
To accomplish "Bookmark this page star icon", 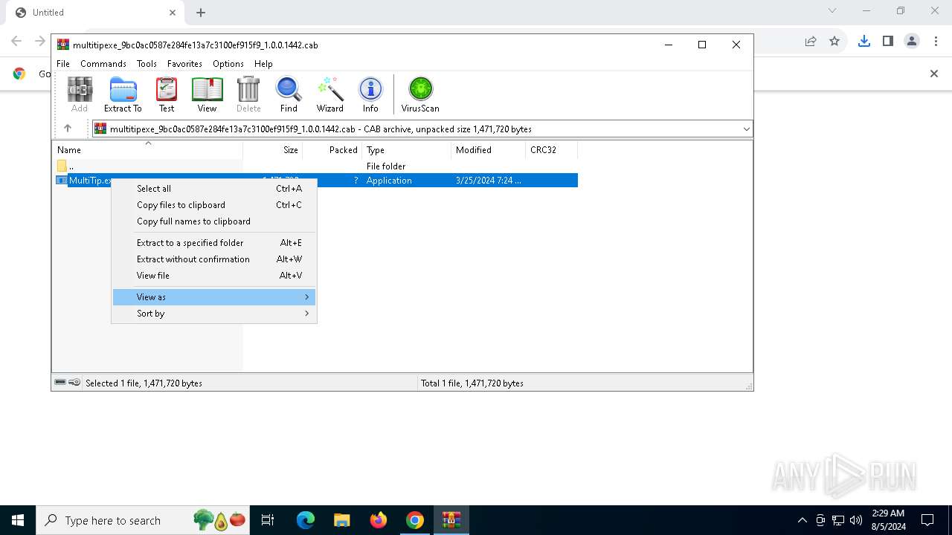I will [x=834, y=42].
